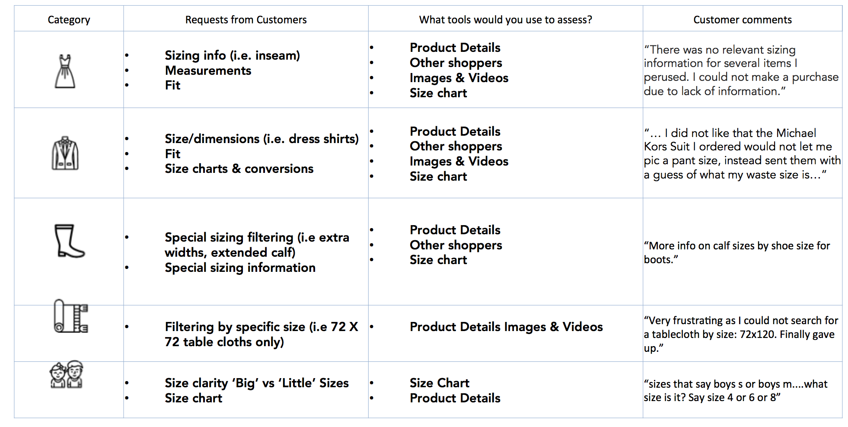Click 'Images & Videos' in dress row

point(459,78)
